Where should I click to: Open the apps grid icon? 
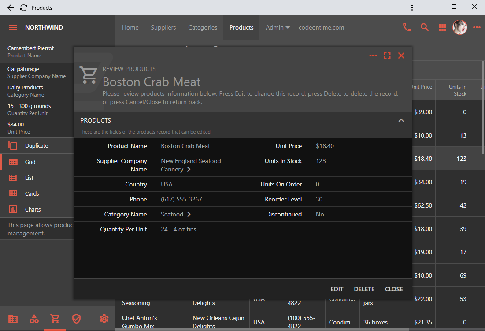[442, 27]
